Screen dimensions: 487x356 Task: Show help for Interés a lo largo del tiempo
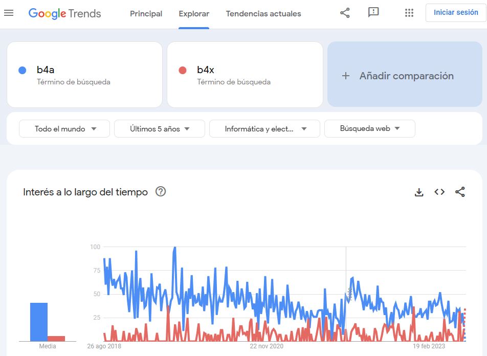tap(161, 192)
